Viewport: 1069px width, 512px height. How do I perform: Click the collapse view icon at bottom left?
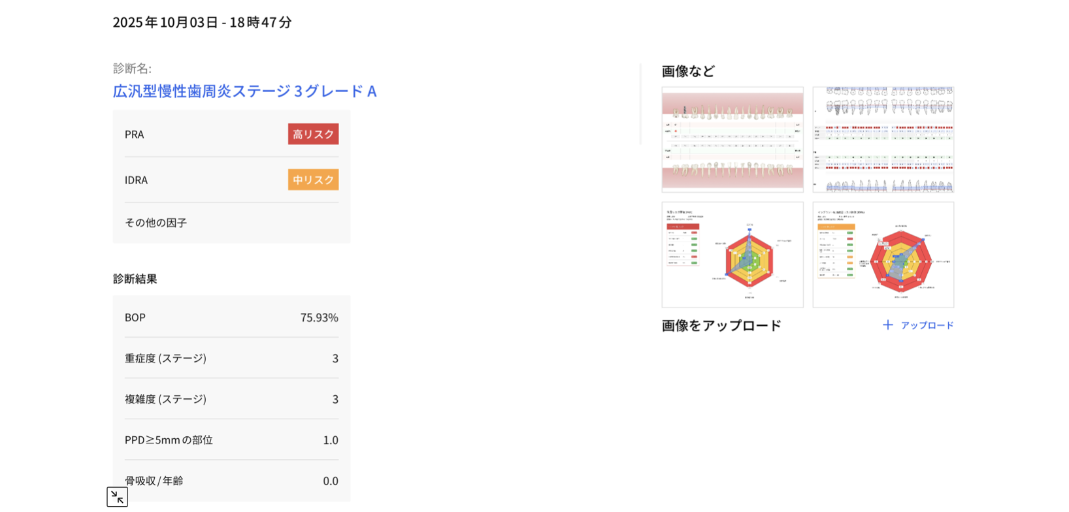pos(118,497)
